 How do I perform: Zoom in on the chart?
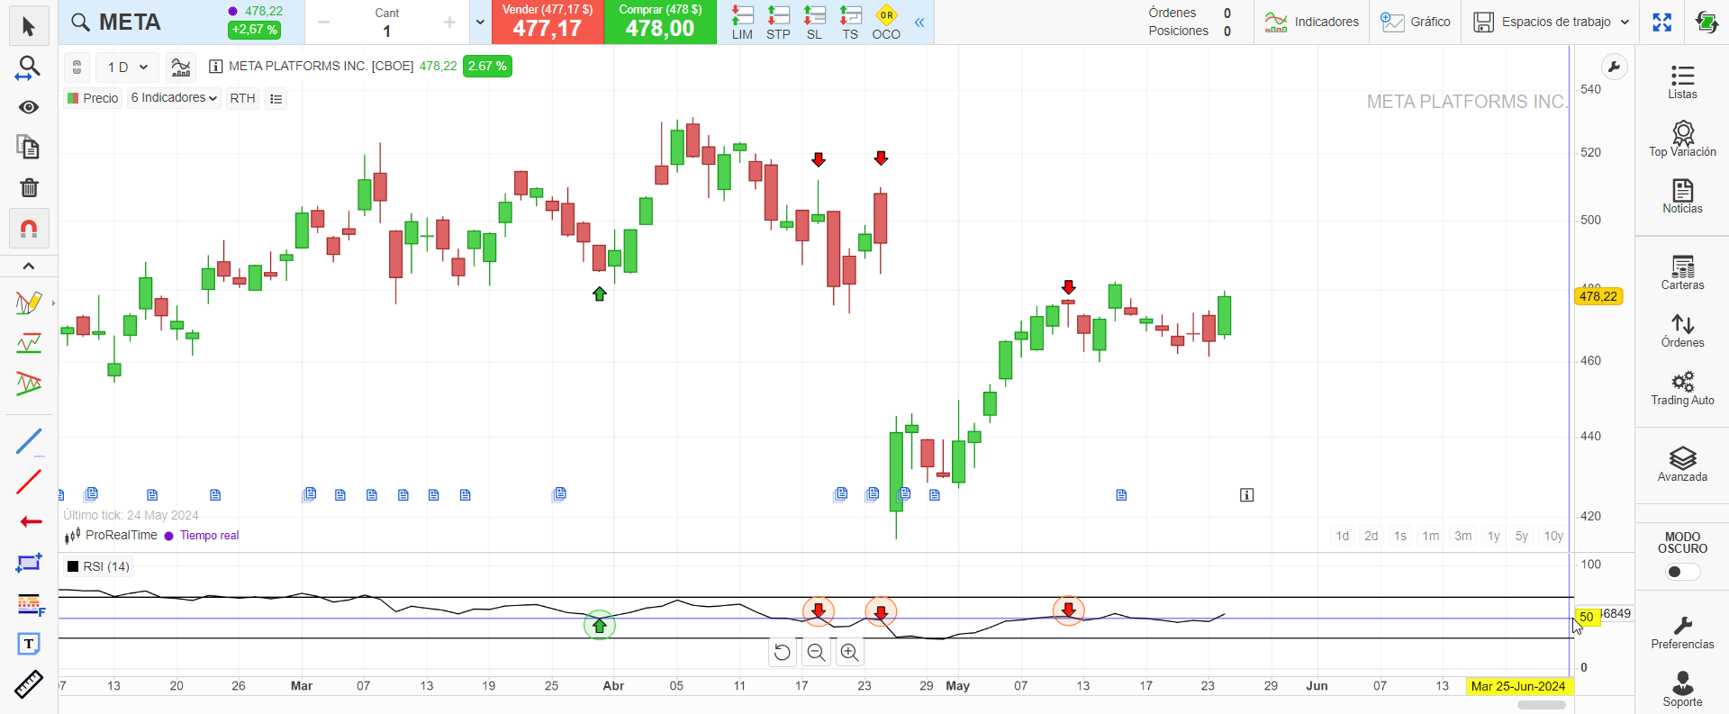coord(849,652)
